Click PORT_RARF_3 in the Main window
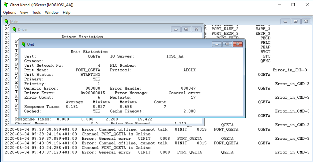Viewport: 313px width, 162px height. point(225,29)
